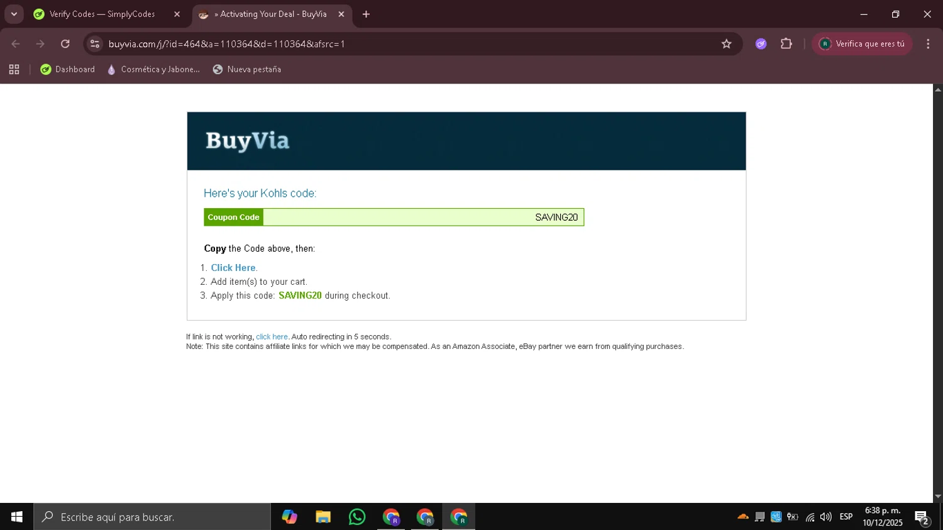Open the Cosmética y Jabone... bookmark

pyautogui.click(x=153, y=70)
